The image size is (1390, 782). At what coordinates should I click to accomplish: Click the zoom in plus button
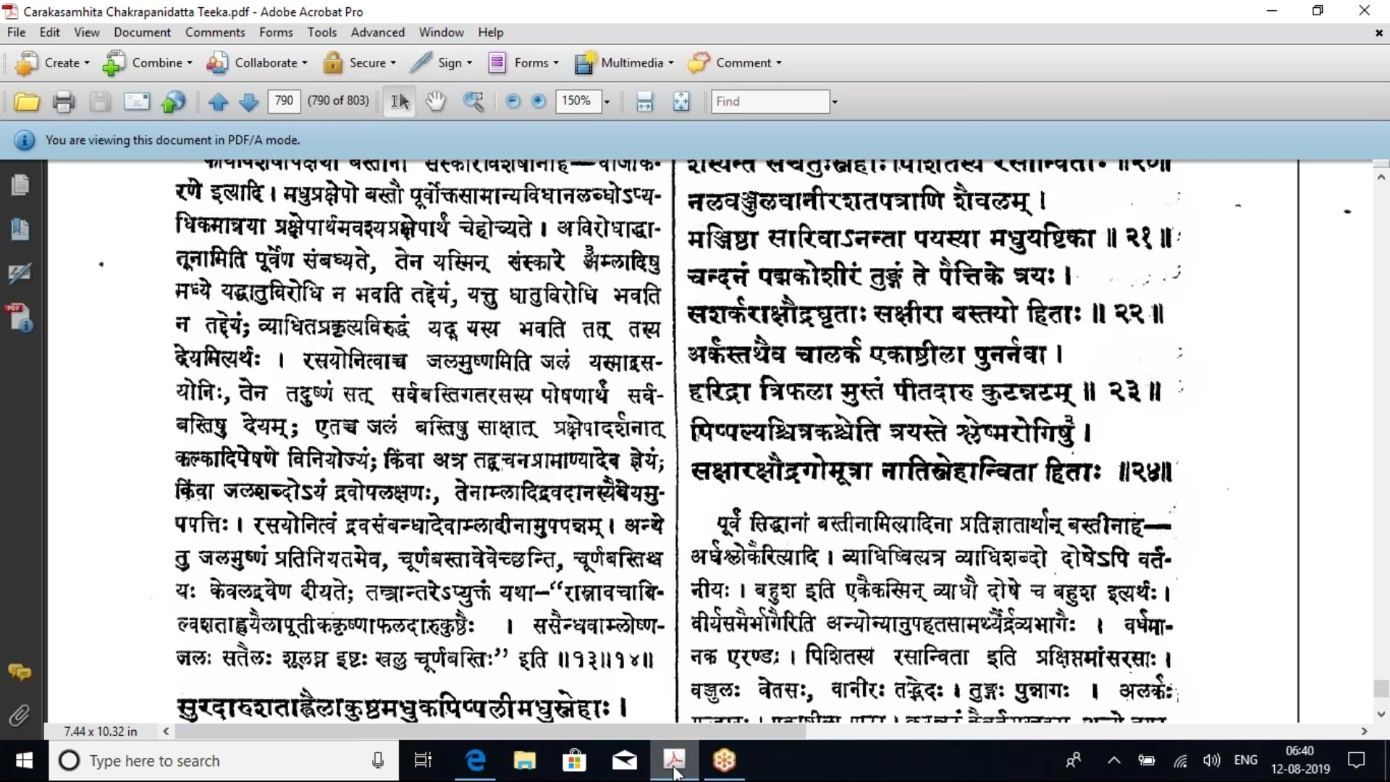click(x=538, y=101)
